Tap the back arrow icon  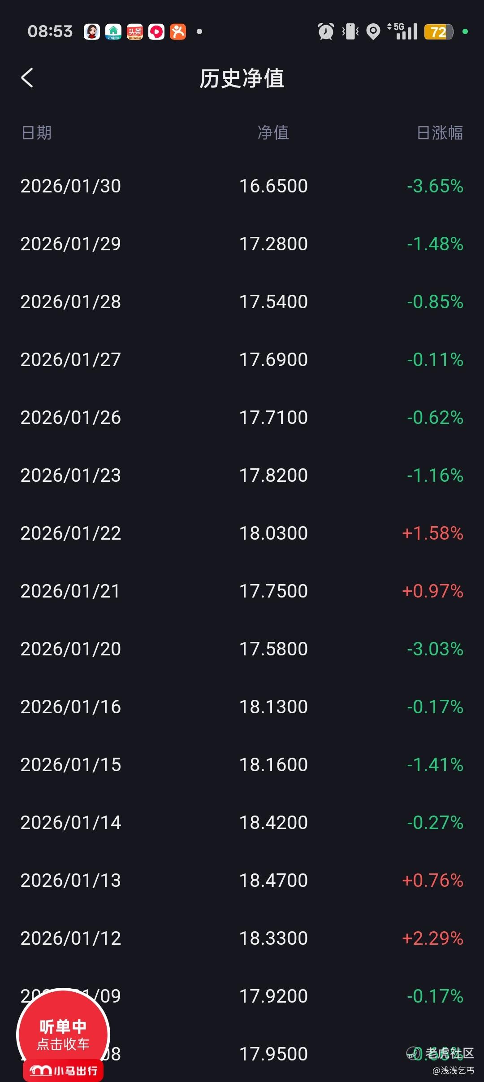[27, 78]
